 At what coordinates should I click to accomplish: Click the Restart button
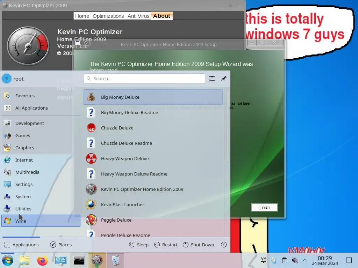pos(166,245)
